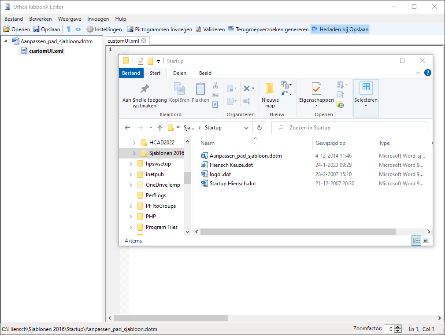Click the Kopiëren naar icon

pos(232,101)
